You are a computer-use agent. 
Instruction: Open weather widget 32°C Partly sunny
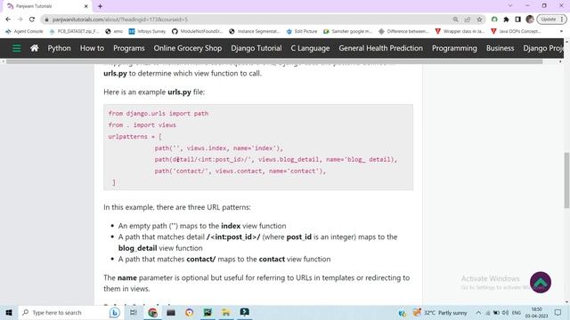pos(440,312)
